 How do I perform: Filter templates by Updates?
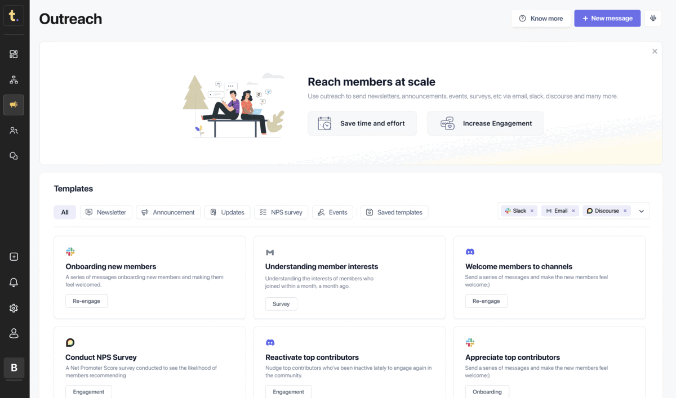pyautogui.click(x=227, y=212)
